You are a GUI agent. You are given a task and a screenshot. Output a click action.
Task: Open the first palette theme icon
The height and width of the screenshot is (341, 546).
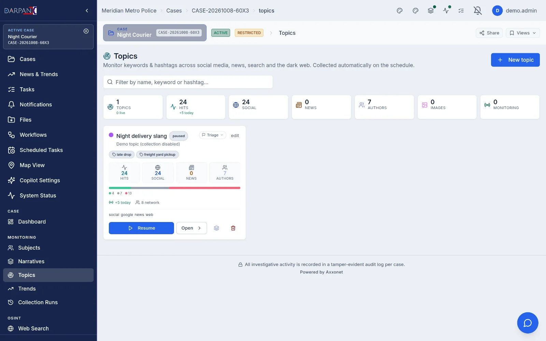[400, 11]
